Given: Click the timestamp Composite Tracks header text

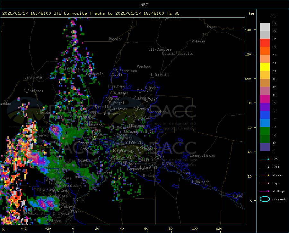Looking at the screenshot, I should (91, 13).
